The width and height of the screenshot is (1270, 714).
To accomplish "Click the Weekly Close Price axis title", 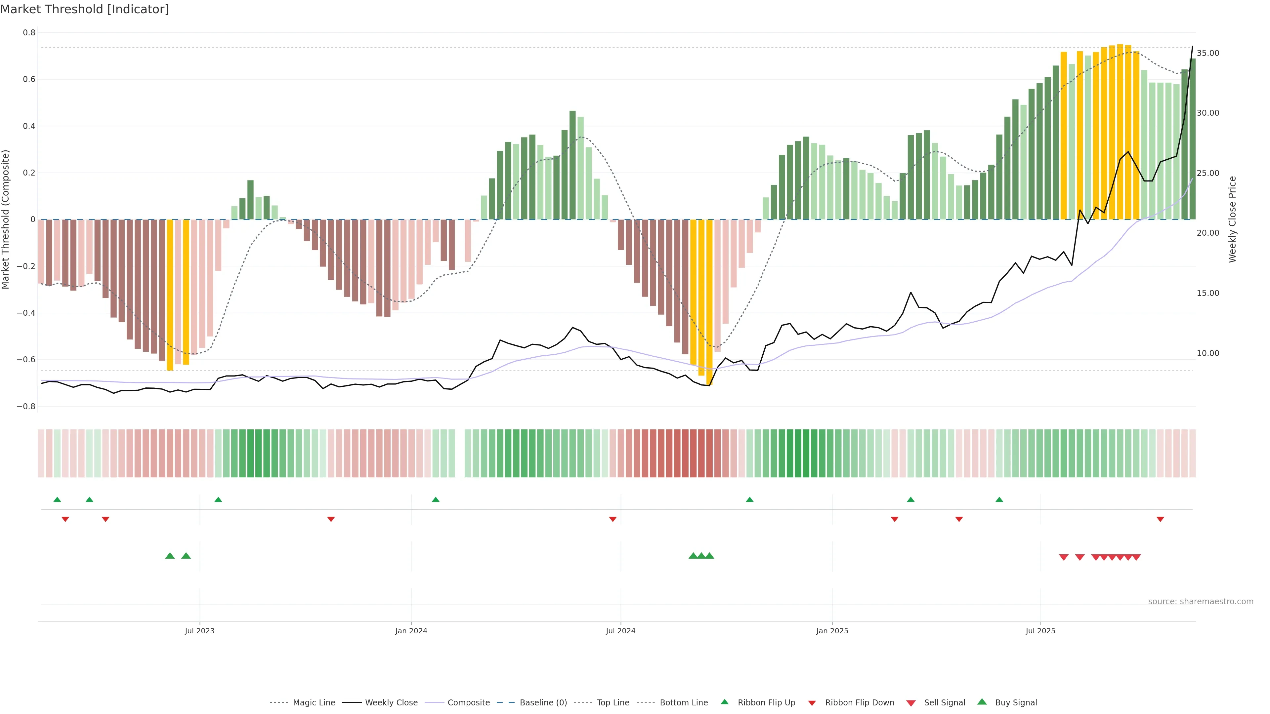I will click(1232, 219).
